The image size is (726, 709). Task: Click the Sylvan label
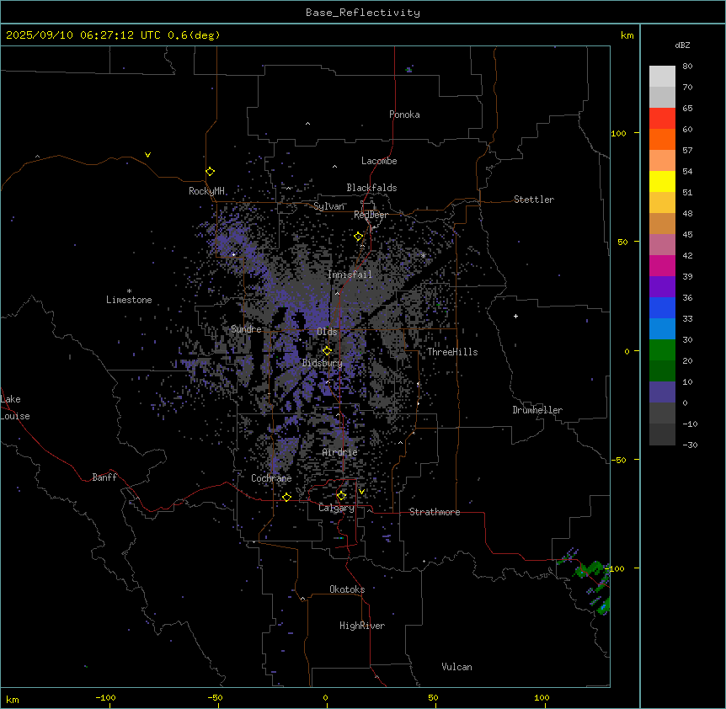click(x=328, y=206)
